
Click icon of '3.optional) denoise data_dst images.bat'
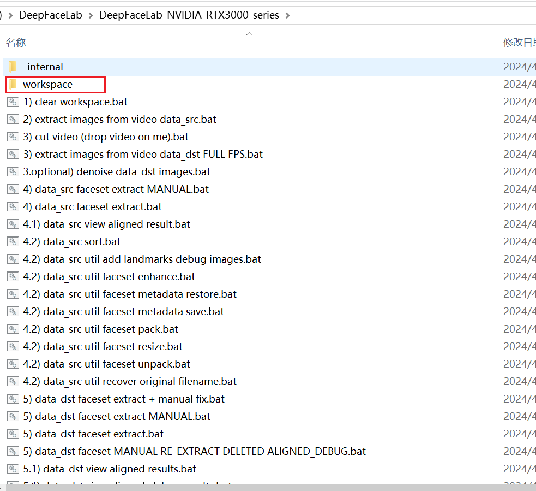tap(13, 171)
